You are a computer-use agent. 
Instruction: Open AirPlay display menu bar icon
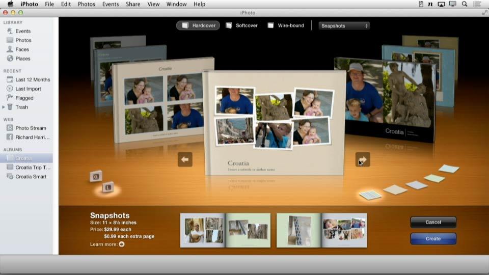pos(441,4)
